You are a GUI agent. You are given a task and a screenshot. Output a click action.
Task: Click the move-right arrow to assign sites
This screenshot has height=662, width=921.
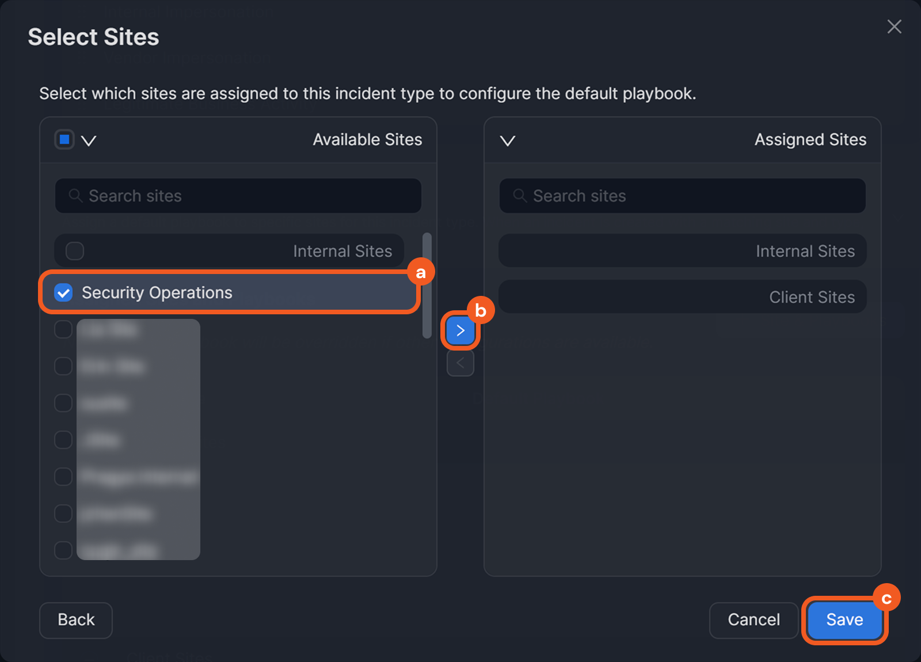coord(460,330)
